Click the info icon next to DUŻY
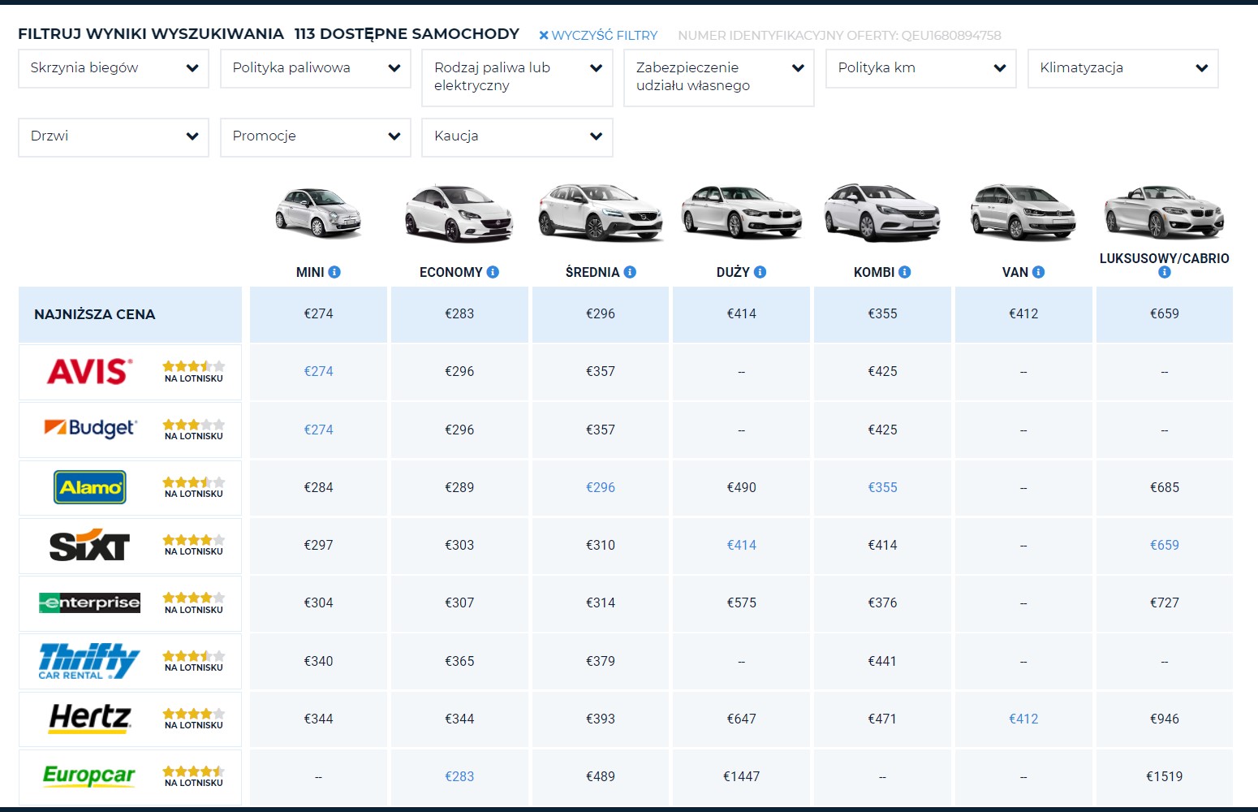 pos(760,273)
